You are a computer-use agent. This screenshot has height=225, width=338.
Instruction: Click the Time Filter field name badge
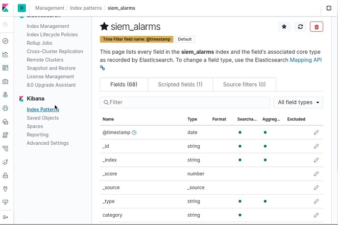pos(137,39)
